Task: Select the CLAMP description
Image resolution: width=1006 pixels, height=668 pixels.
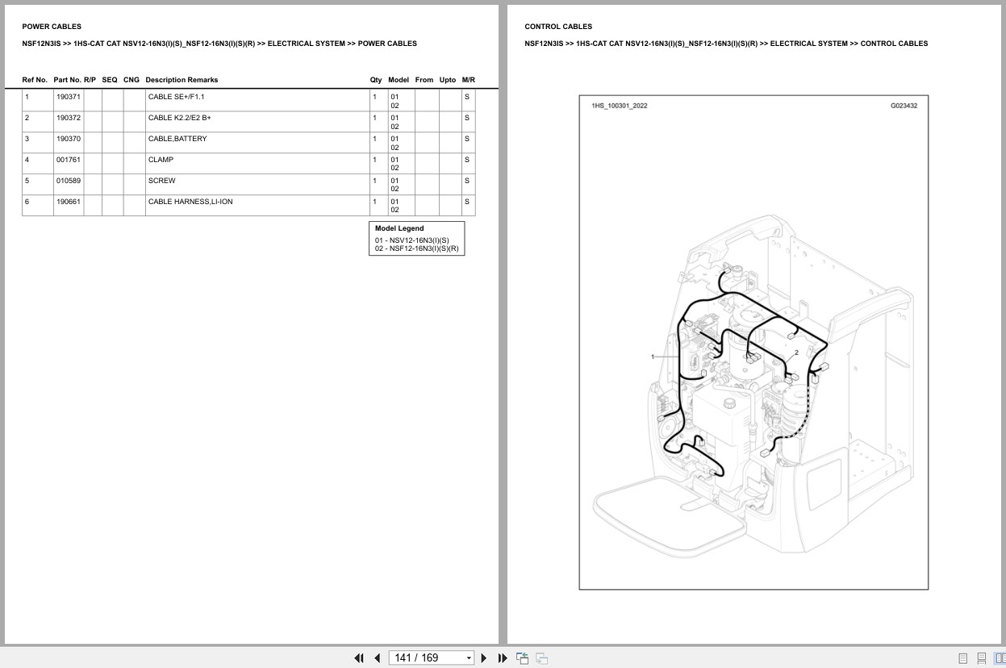Action: tap(161, 160)
